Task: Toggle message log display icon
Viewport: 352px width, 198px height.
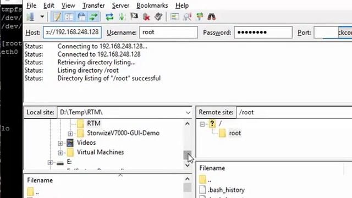Action: point(57,17)
